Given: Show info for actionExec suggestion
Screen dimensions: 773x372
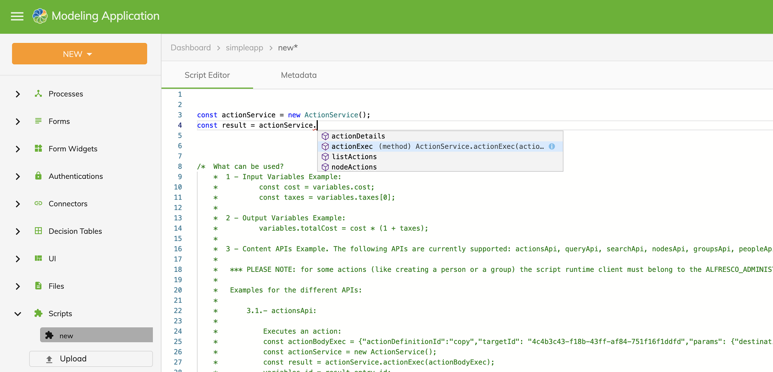Looking at the screenshot, I should pos(552,146).
